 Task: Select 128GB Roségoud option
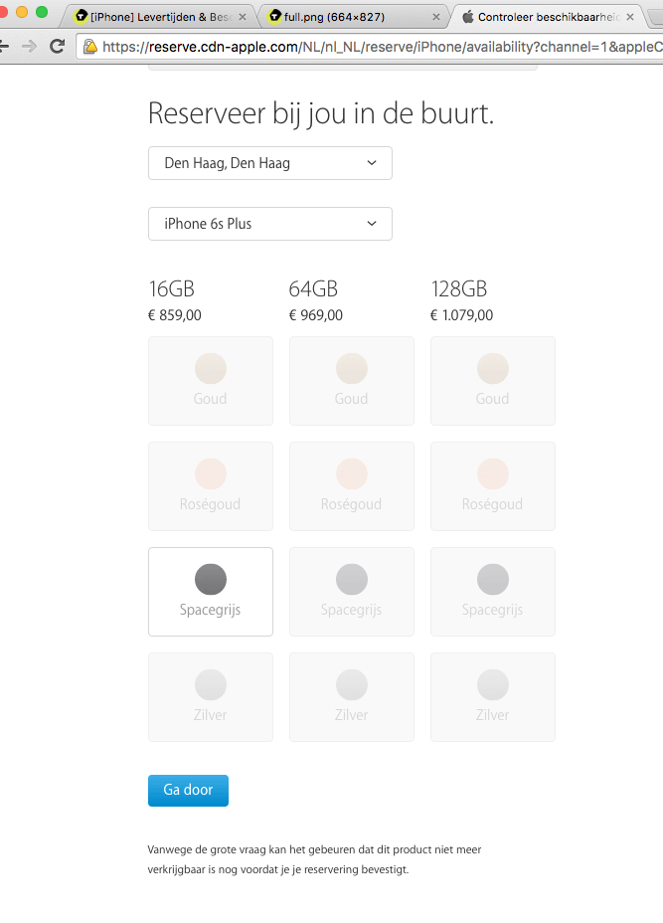click(x=493, y=486)
